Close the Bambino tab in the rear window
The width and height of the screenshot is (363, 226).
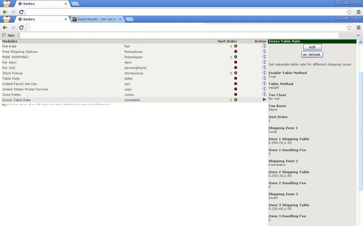[x=66, y=4]
